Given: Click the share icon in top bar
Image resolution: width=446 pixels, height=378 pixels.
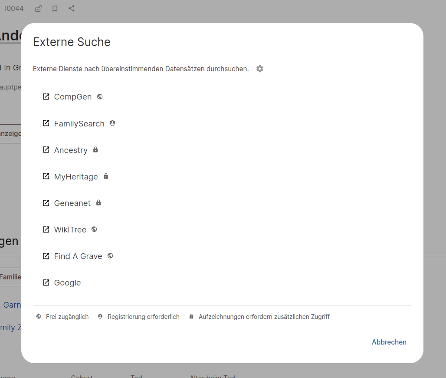Looking at the screenshot, I should (x=72, y=9).
